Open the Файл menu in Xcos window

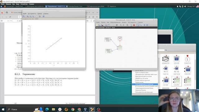click(x=98, y=22)
